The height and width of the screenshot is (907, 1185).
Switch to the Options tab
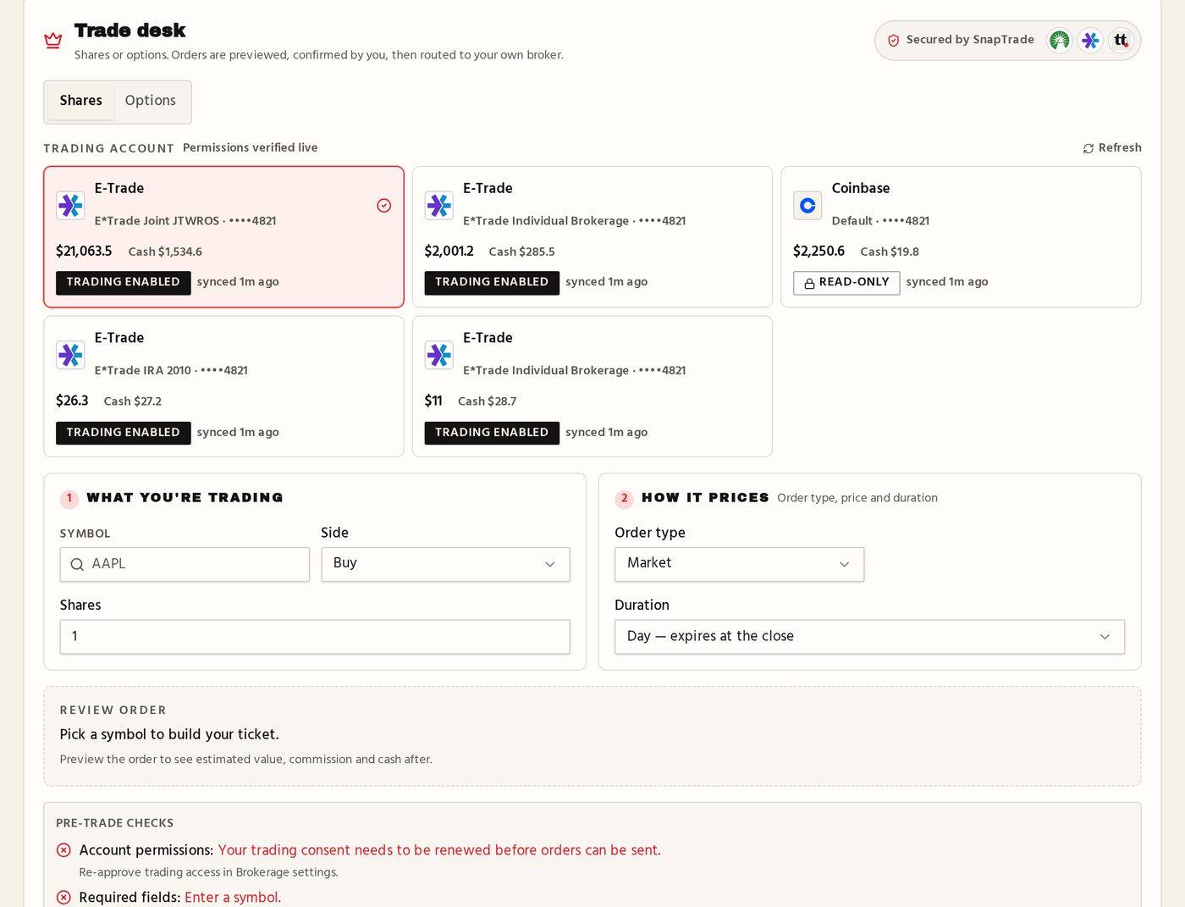click(151, 101)
